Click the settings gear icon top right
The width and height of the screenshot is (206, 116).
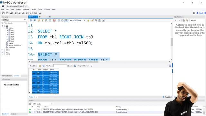click(194, 13)
